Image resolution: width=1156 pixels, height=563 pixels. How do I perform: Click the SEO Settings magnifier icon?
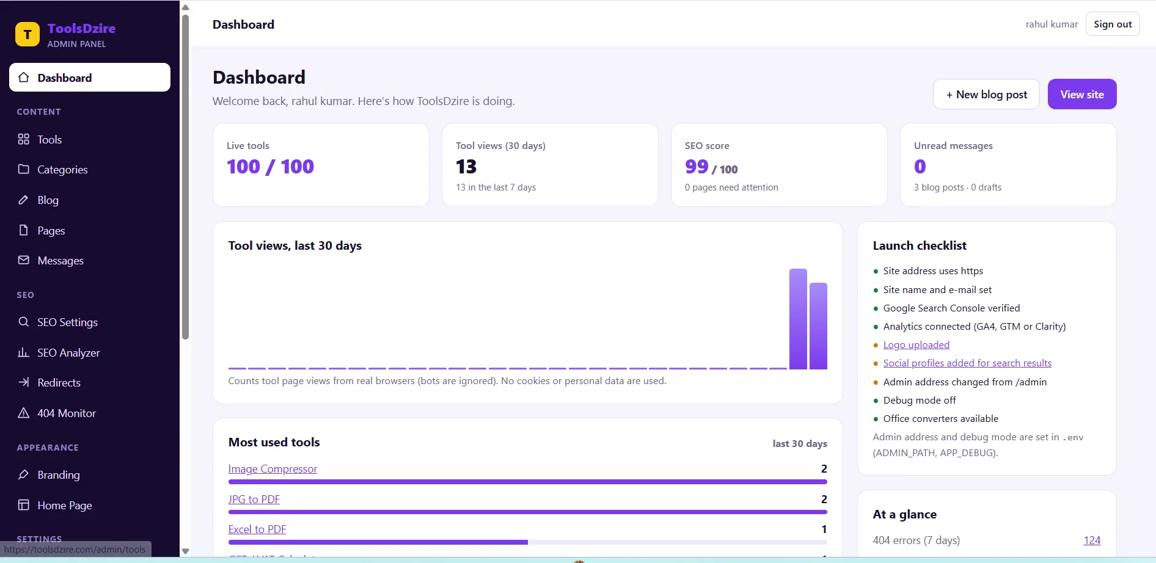[24, 322]
